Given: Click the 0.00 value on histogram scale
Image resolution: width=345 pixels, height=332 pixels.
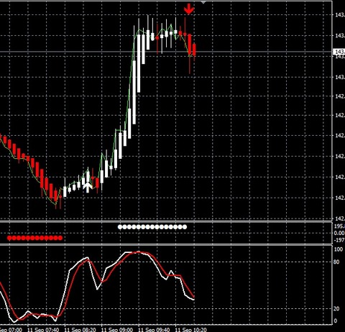Looking at the screenshot, I should tap(339, 233).
